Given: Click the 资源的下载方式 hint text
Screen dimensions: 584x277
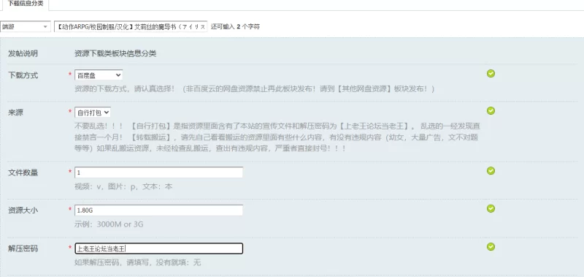Looking at the screenshot, I should pyautogui.click(x=254, y=89).
